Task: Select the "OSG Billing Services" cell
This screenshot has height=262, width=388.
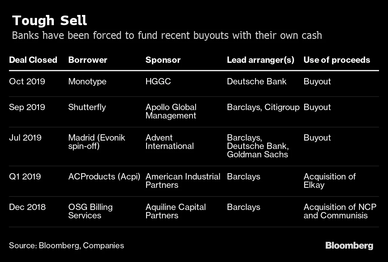Action: pos(90,211)
